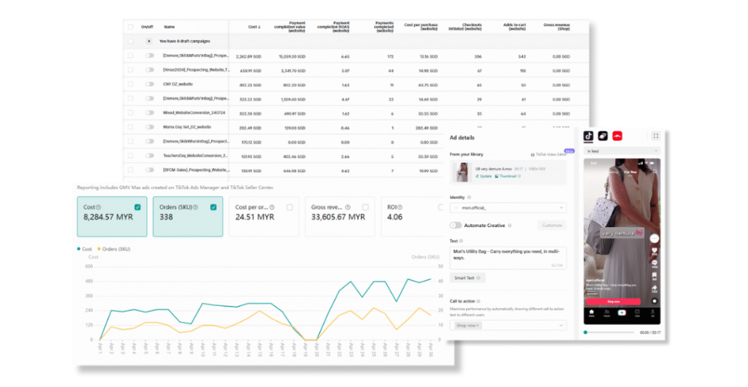Turn on the CNY DZ_website campaign
Viewport: 748px width, 387px height.
click(x=150, y=85)
